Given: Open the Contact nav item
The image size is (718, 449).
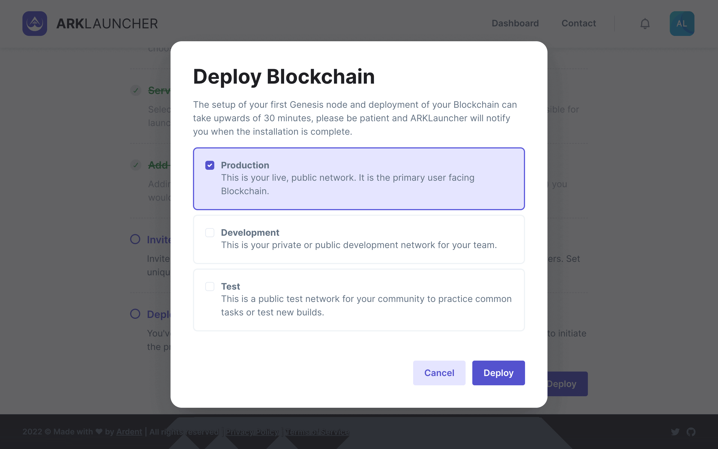Looking at the screenshot, I should pos(579,24).
